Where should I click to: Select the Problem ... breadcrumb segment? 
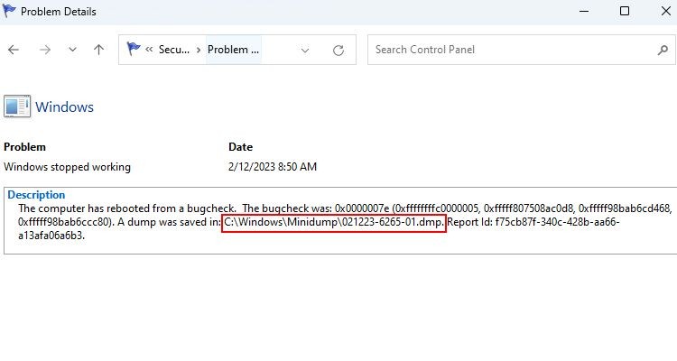233,50
